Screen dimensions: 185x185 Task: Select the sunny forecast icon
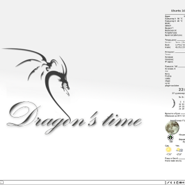tap(168, 149)
